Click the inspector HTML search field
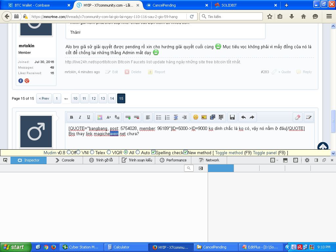This screenshot has height=252, width=336. click(x=189, y=168)
